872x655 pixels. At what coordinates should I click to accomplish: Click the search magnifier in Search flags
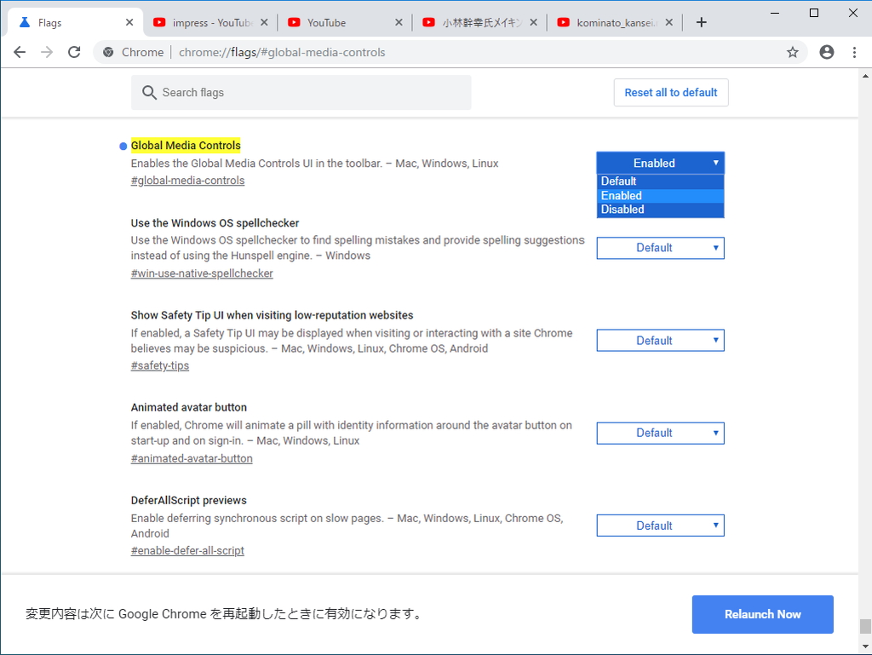click(148, 92)
